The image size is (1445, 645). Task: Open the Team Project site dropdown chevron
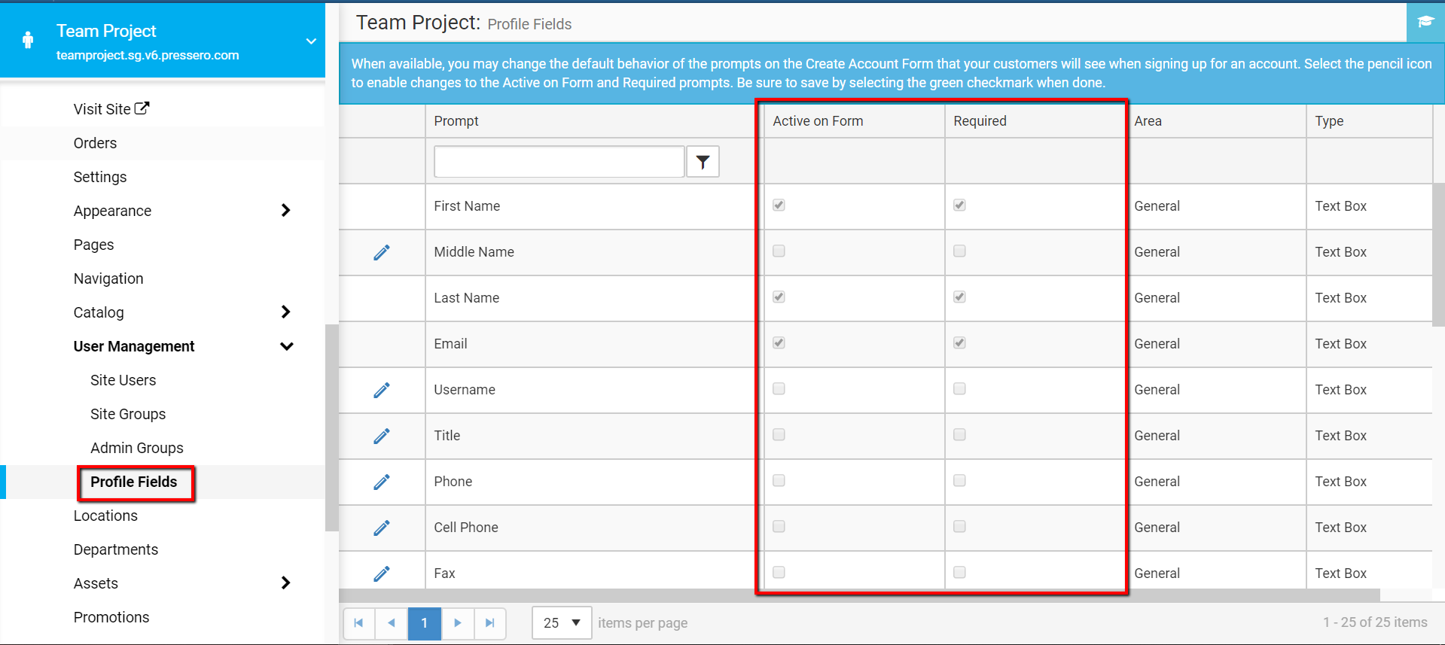click(311, 41)
